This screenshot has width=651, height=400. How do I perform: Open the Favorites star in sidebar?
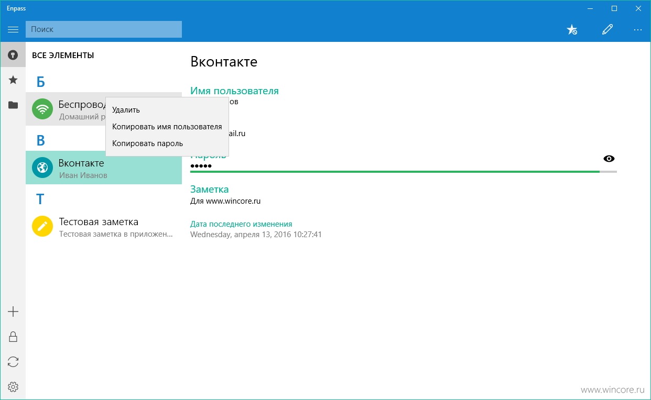(13, 80)
